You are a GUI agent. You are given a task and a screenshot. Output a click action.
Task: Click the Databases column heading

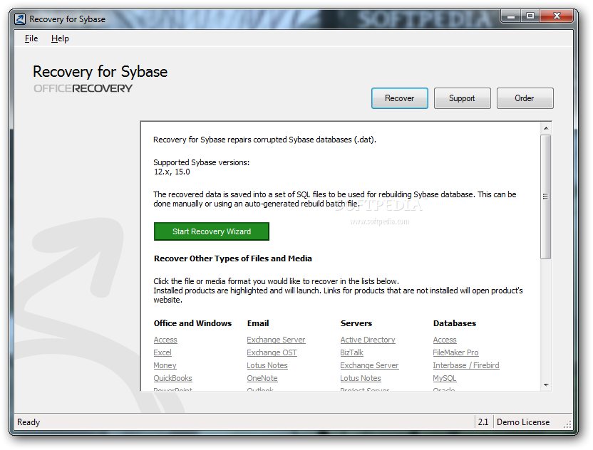(454, 323)
